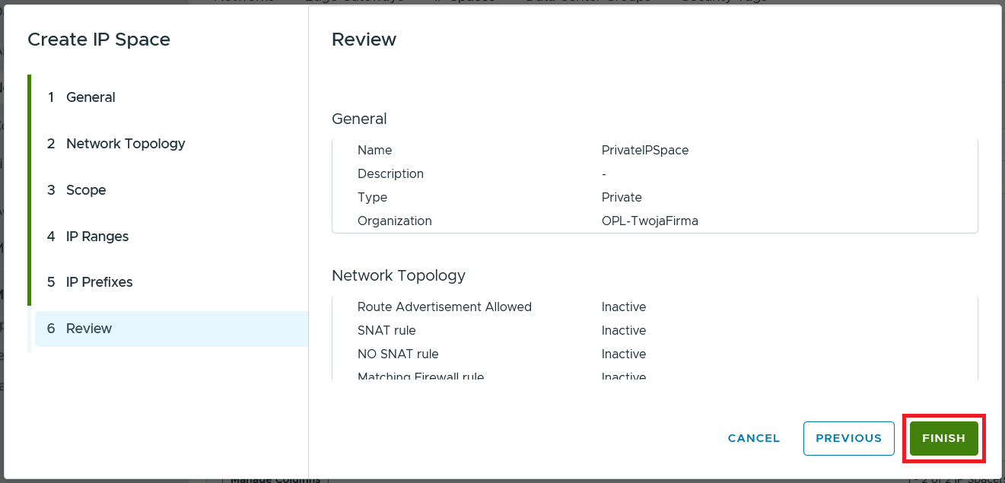
Task: Click the PrivateIPSpace name value
Action: pyautogui.click(x=644, y=151)
